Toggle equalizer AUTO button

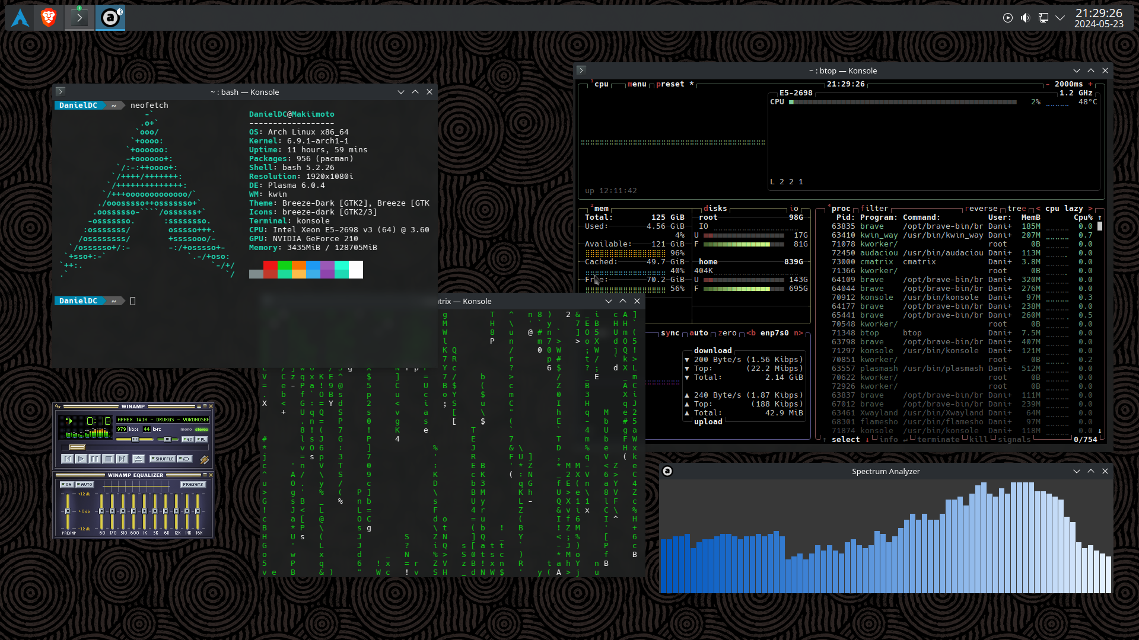coord(85,484)
